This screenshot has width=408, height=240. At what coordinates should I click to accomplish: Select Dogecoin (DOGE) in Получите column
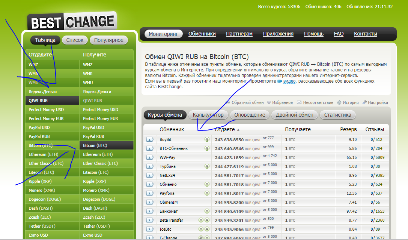click(x=107, y=199)
